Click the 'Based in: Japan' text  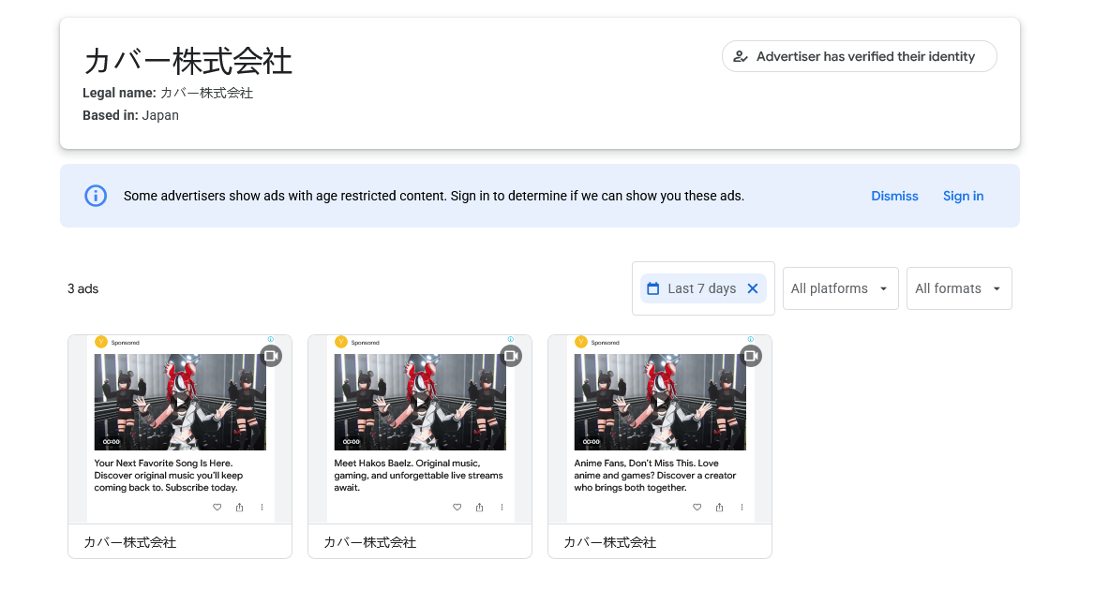pos(130,115)
